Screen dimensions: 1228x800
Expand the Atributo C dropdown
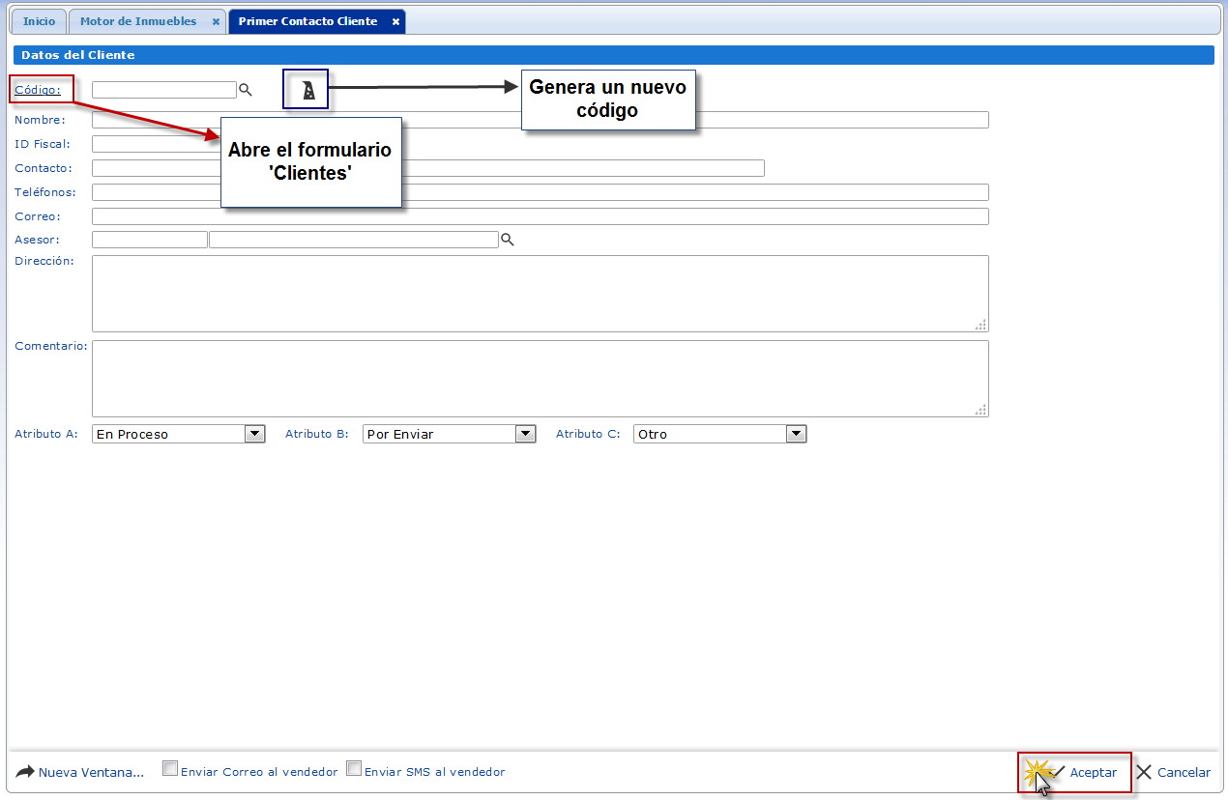tap(796, 434)
